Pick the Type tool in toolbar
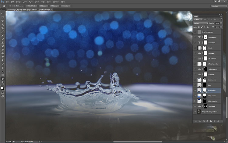 pos(2,68)
